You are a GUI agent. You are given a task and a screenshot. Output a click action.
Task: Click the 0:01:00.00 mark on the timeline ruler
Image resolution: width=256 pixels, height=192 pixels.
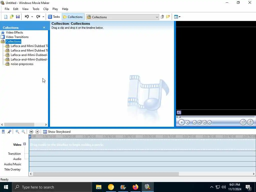pyautogui.click(x=149, y=136)
